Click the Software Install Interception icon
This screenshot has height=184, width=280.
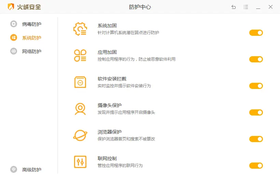coord(80,82)
